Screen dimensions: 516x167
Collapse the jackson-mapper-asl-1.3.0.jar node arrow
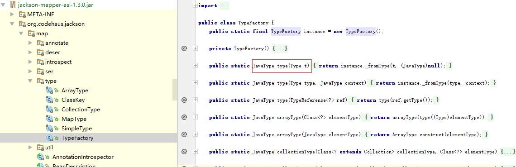coord(3,5)
